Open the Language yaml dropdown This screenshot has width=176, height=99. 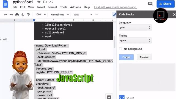click(135, 28)
